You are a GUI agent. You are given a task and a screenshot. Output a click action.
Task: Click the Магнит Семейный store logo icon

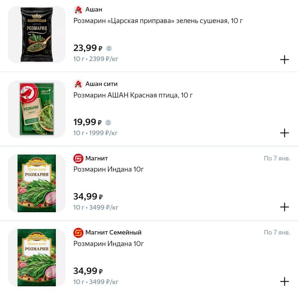pos(78,233)
